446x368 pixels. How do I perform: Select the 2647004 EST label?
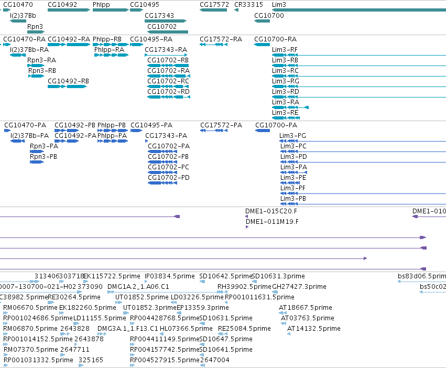[x=215, y=360]
